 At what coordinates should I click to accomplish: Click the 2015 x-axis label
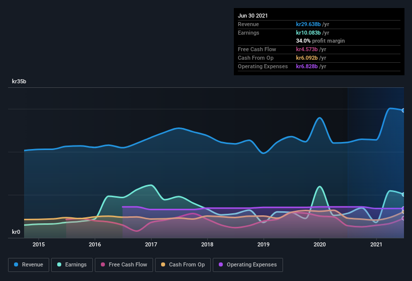pos(39,244)
